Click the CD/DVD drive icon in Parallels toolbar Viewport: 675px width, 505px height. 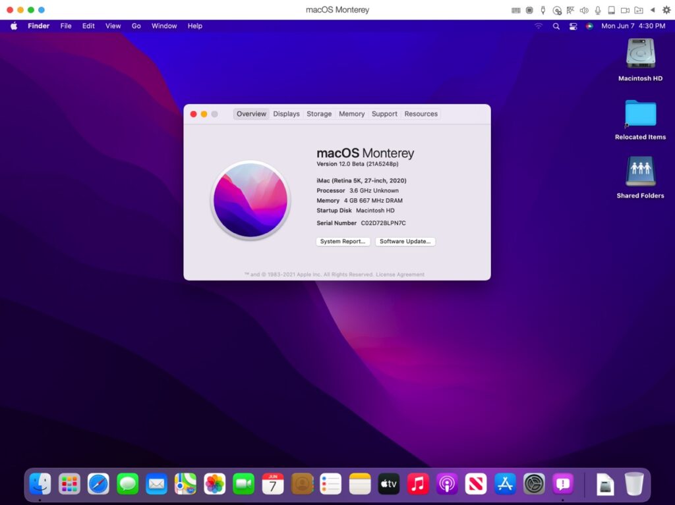pyautogui.click(x=557, y=10)
